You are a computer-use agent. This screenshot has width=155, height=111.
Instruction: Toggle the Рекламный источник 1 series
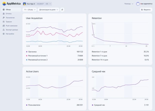coord(38,56)
